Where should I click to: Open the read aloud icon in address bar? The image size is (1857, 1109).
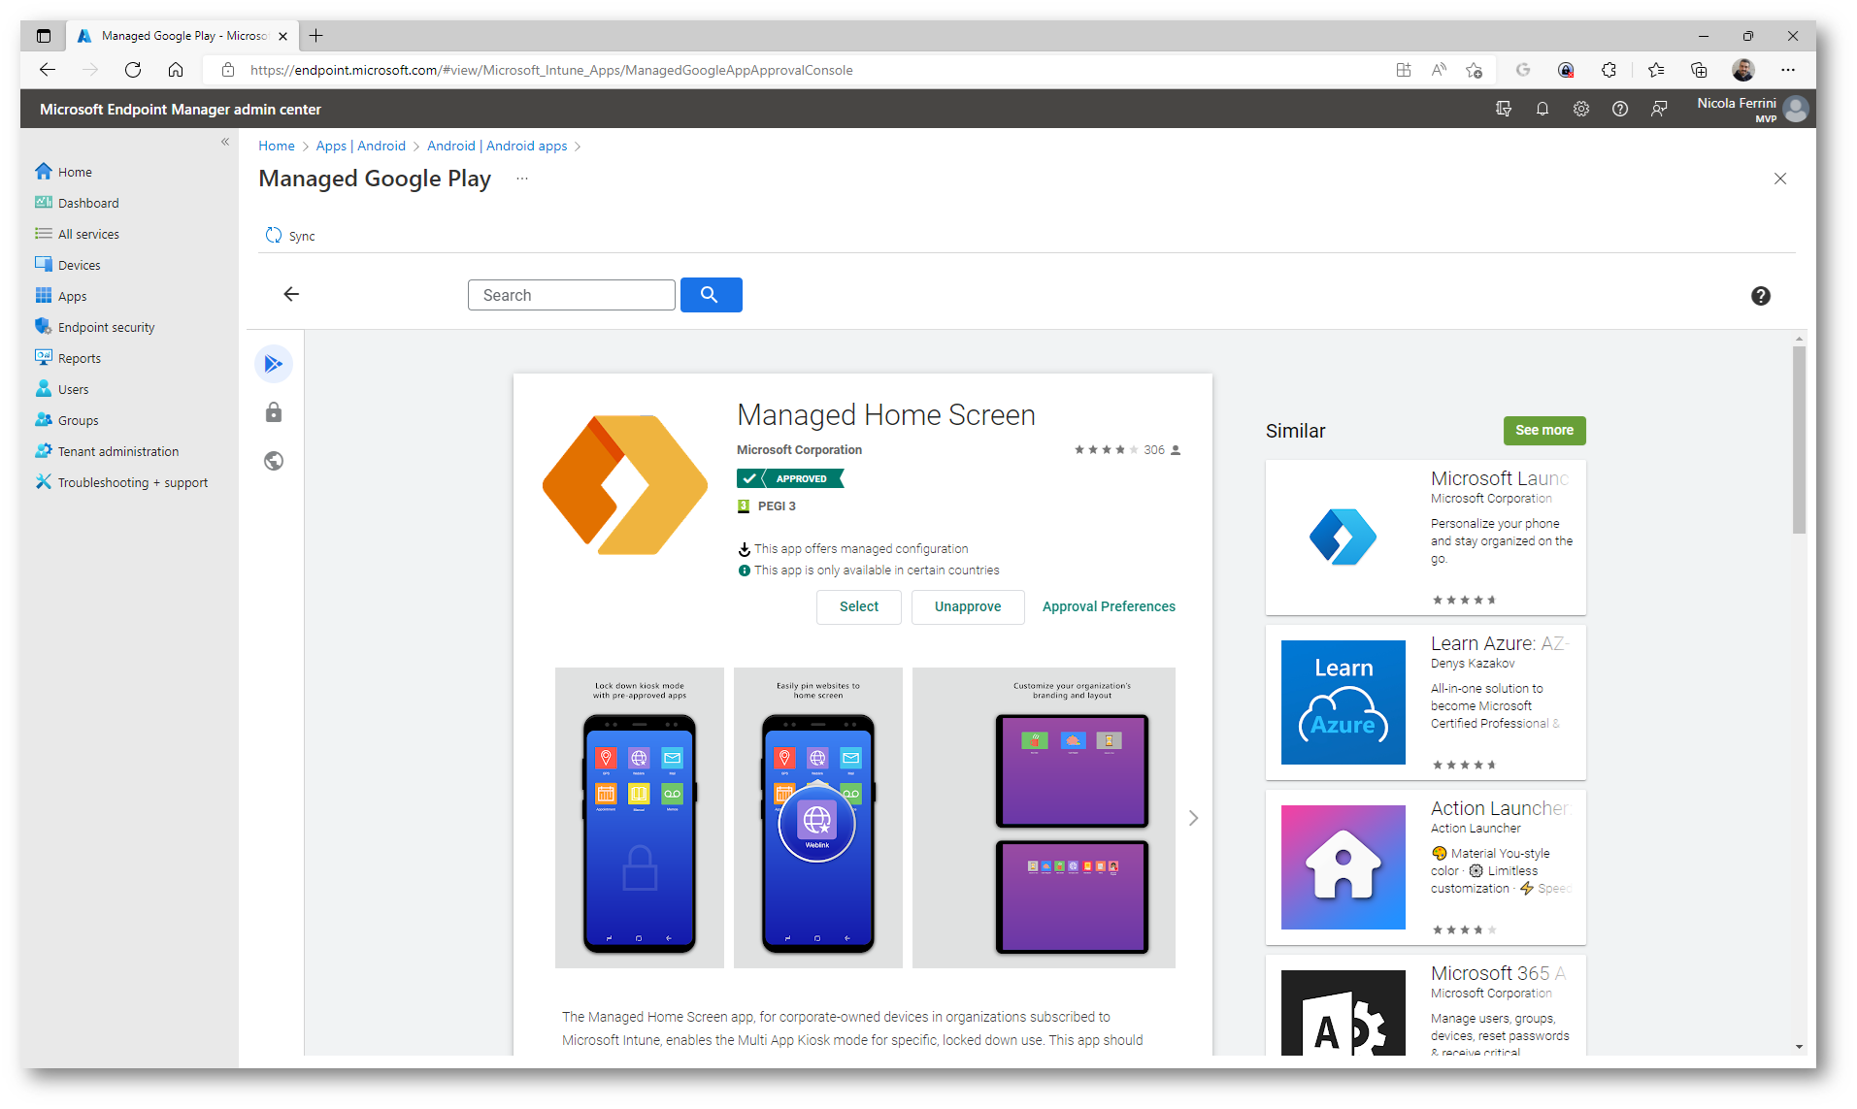coord(1439,70)
